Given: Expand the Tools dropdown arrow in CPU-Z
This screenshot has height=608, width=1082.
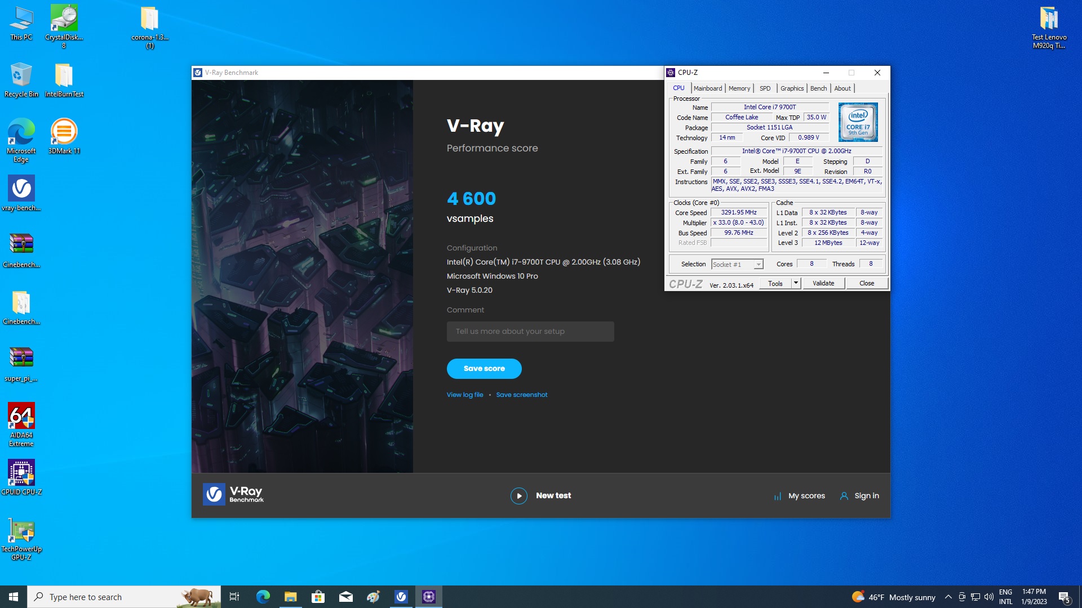Looking at the screenshot, I should point(796,283).
